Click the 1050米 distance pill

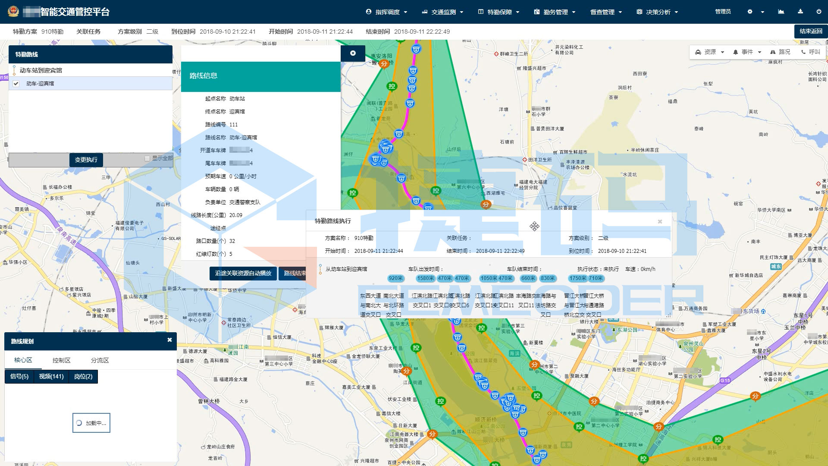(489, 278)
